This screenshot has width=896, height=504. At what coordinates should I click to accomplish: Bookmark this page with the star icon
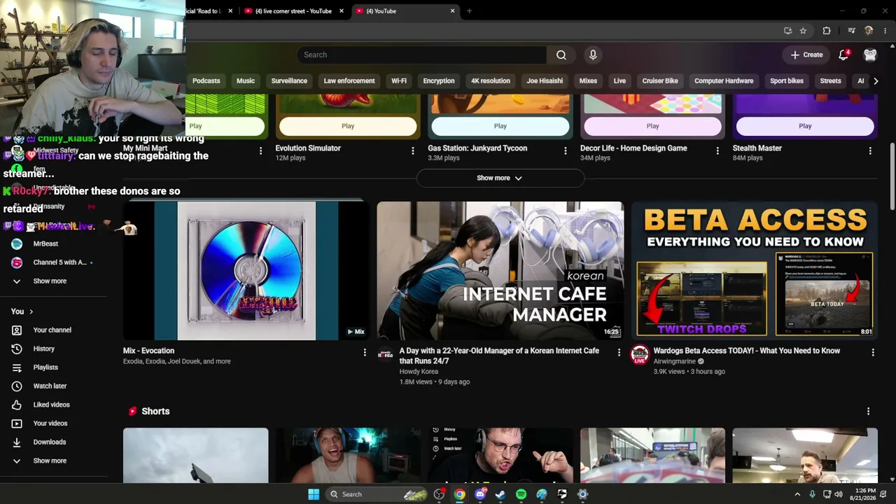click(x=803, y=31)
